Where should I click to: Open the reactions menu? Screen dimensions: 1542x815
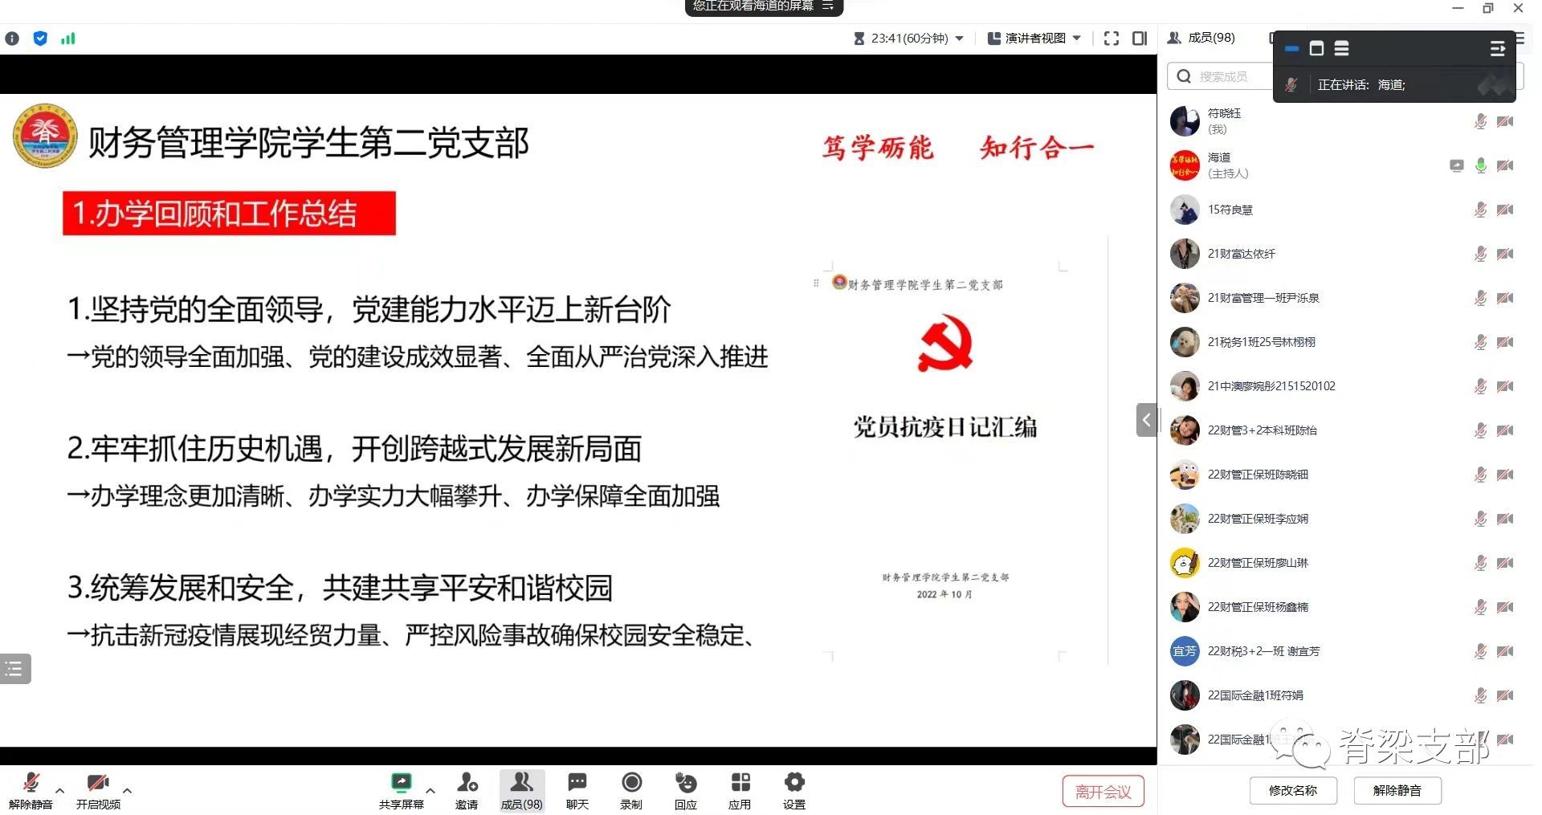[x=685, y=783]
